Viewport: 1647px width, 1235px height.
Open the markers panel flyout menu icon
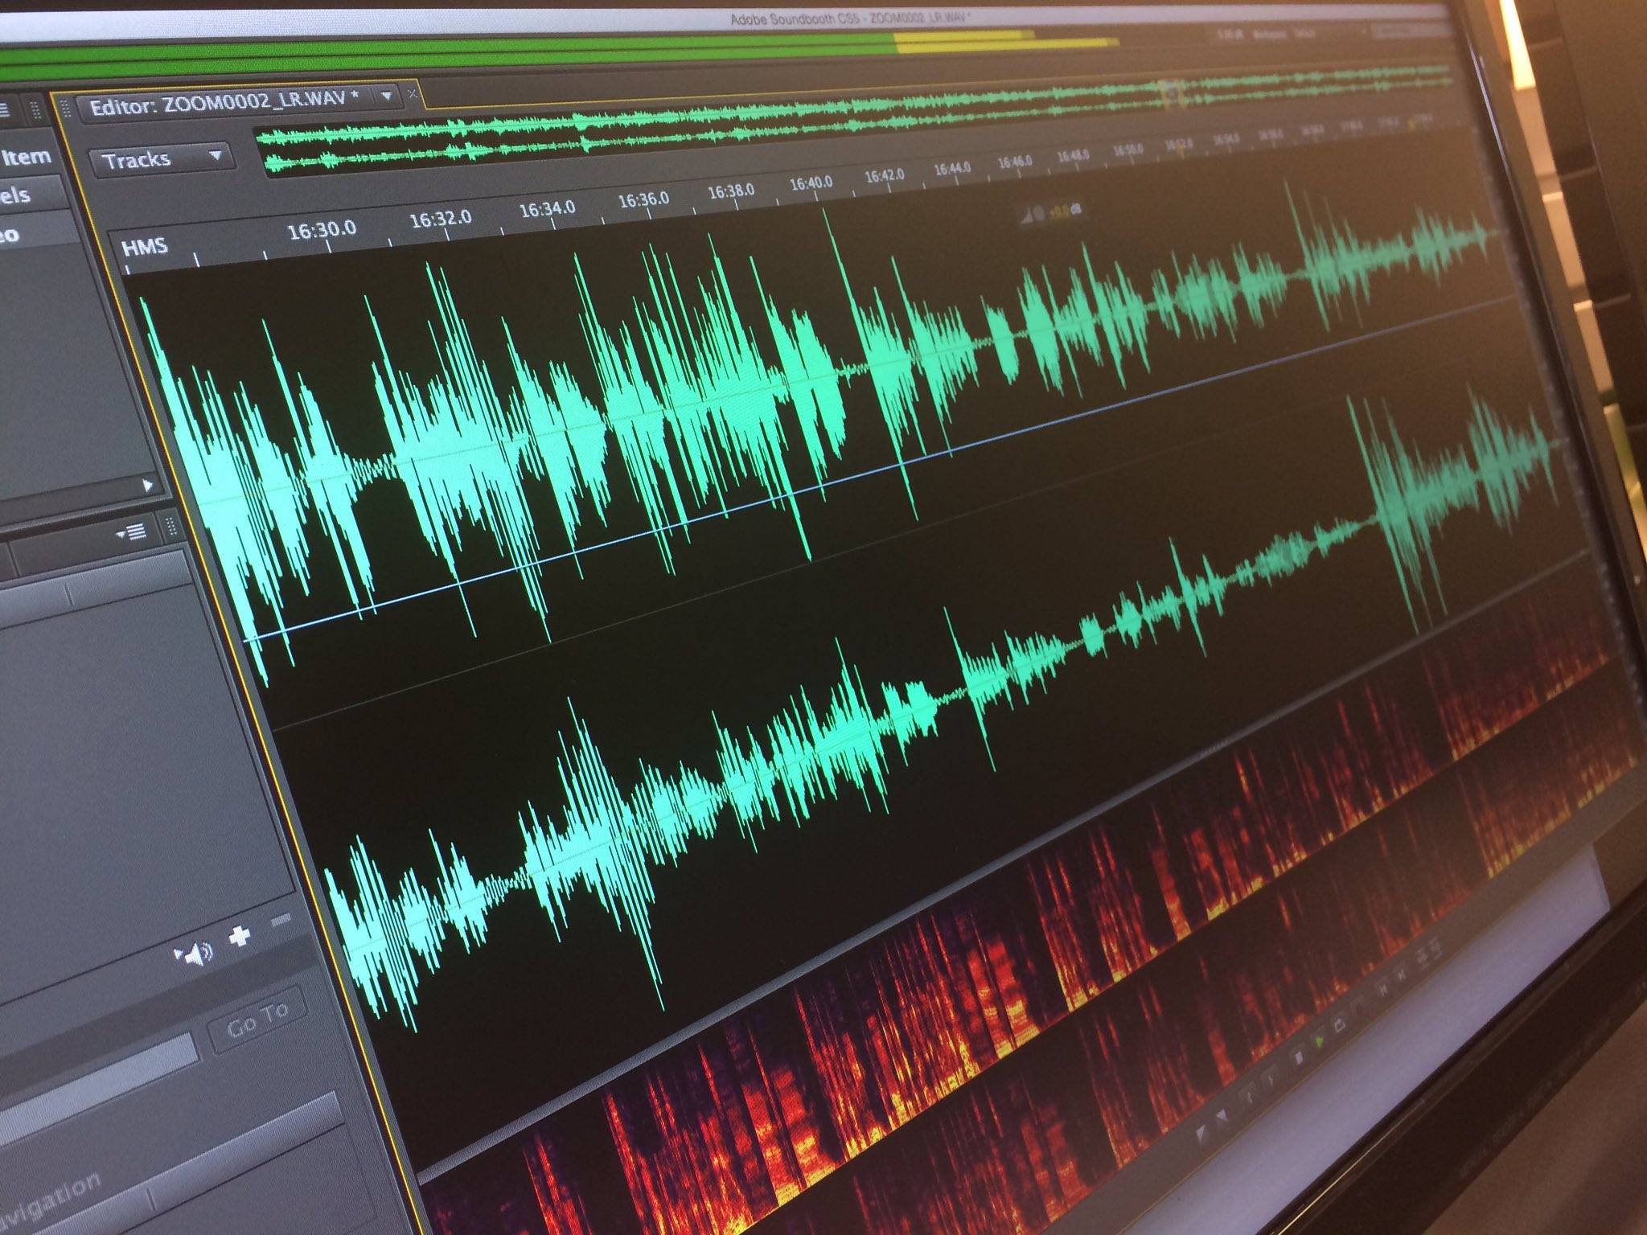pos(132,532)
